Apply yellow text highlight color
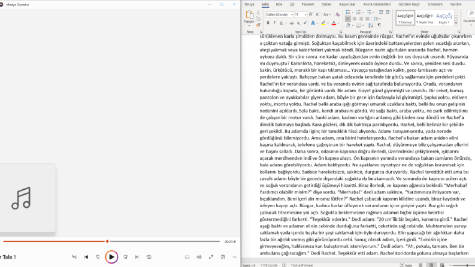 pos(323,23)
